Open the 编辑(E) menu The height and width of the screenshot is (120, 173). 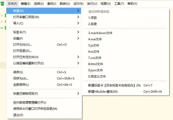tap(26, 4)
